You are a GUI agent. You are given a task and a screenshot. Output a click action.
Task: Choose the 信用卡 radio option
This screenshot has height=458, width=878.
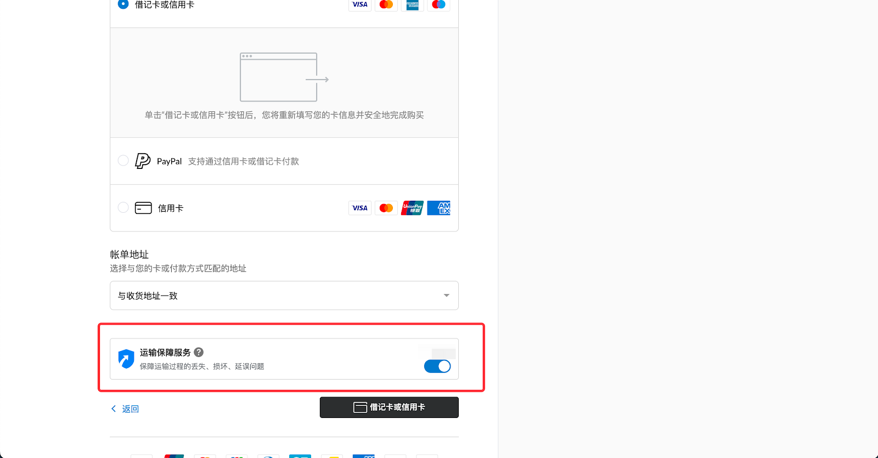pyautogui.click(x=123, y=207)
